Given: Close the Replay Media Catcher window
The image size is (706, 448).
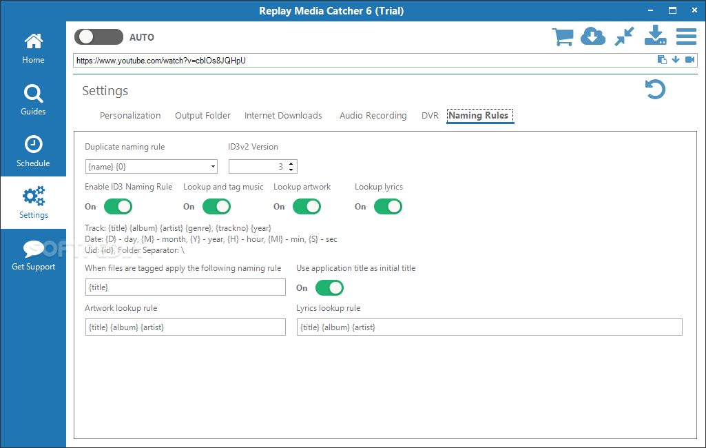Looking at the screenshot, I should click(694, 10).
